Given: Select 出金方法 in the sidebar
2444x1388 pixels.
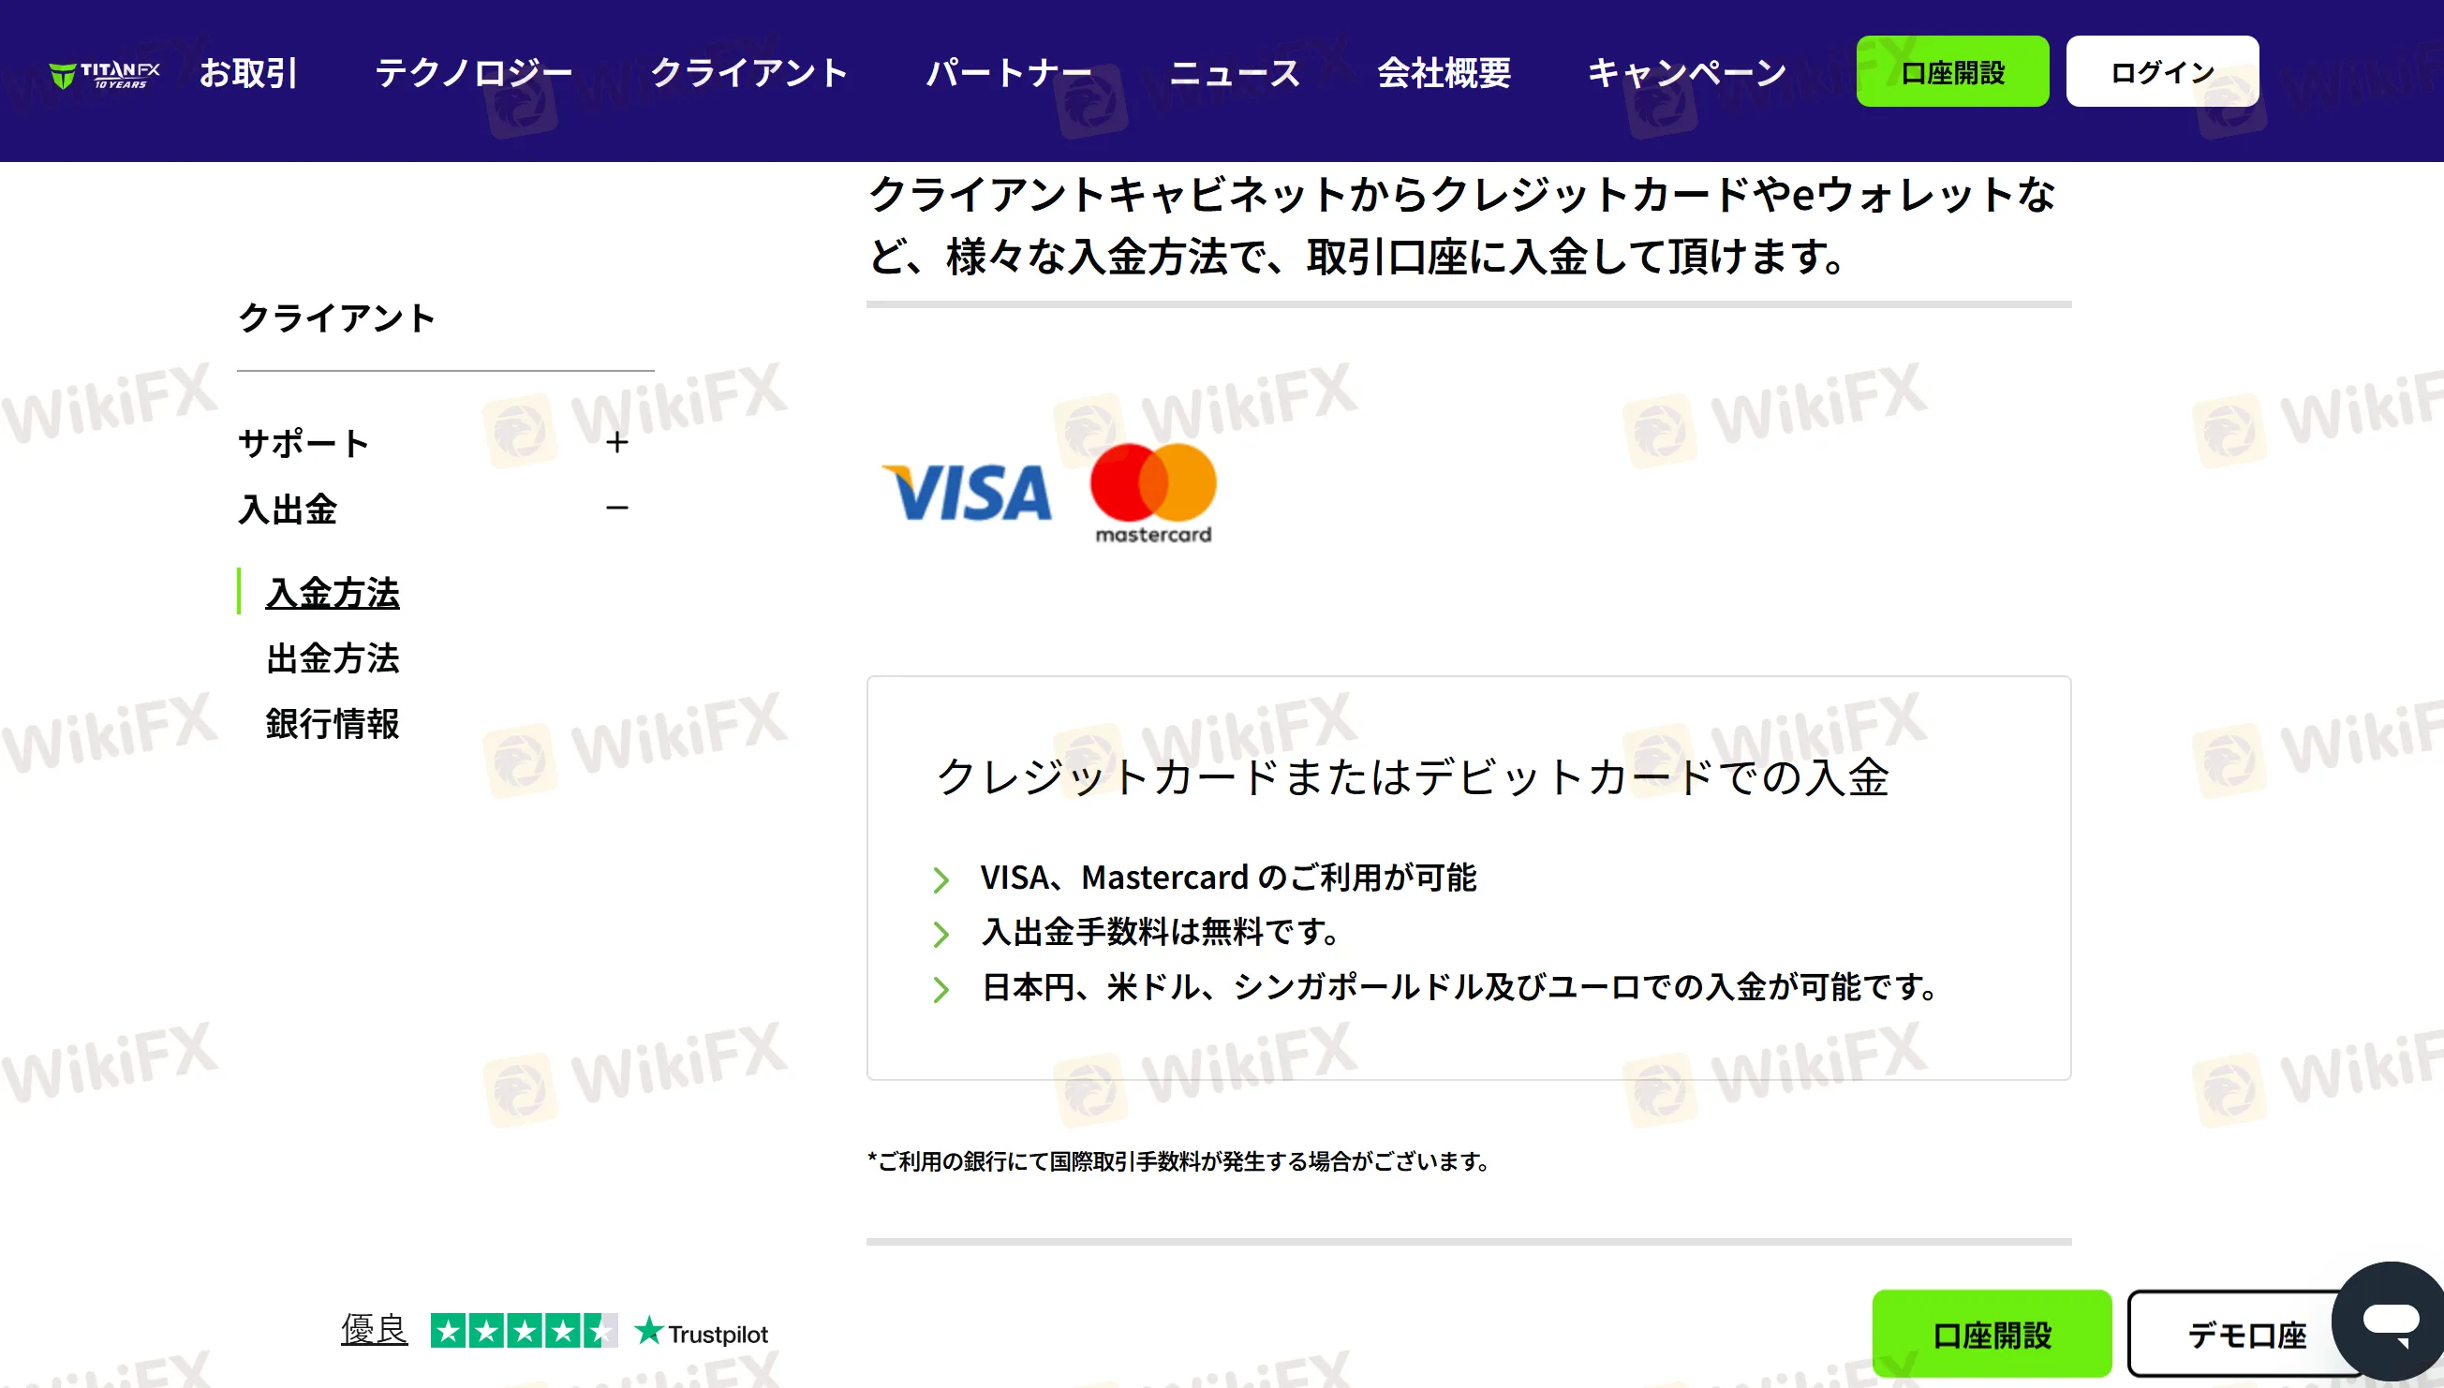Looking at the screenshot, I should point(333,657).
